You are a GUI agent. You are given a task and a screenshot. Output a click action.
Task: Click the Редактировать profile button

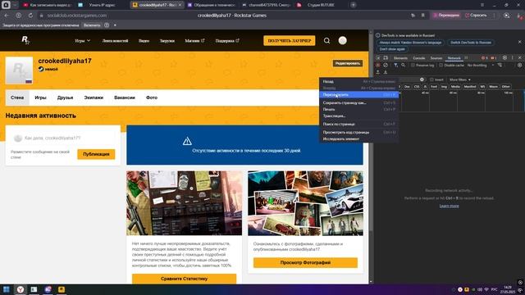click(348, 63)
